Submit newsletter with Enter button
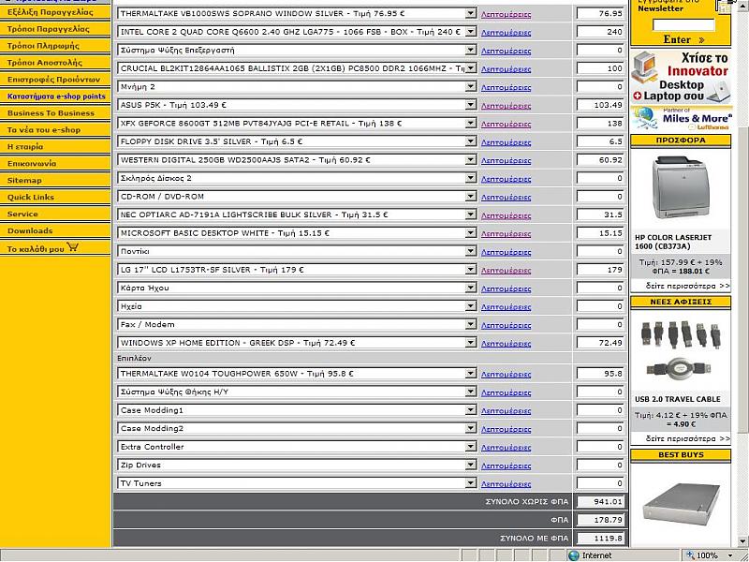Image resolution: width=749 pixels, height=562 pixels. click(683, 39)
